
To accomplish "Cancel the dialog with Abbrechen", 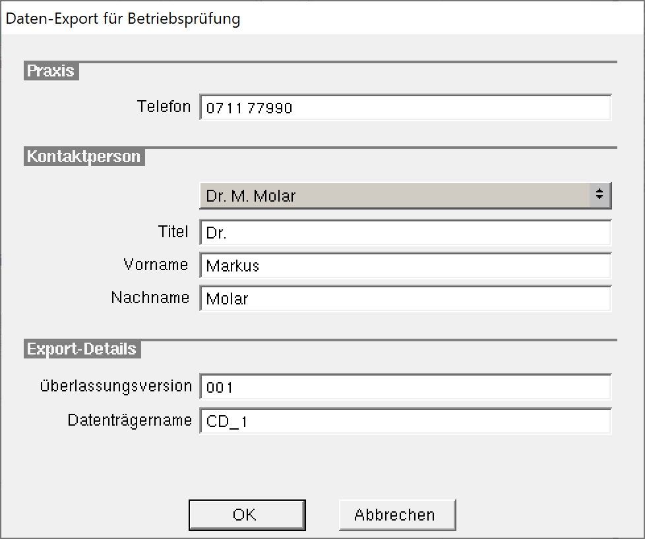I will click(398, 515).
